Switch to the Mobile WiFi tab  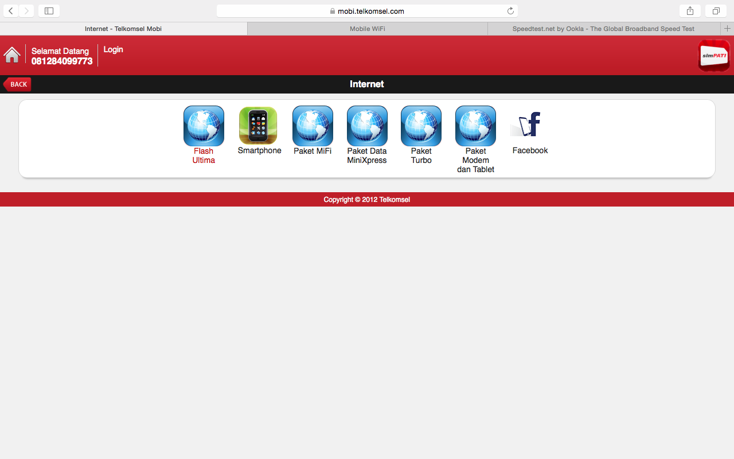coord(367,29)
